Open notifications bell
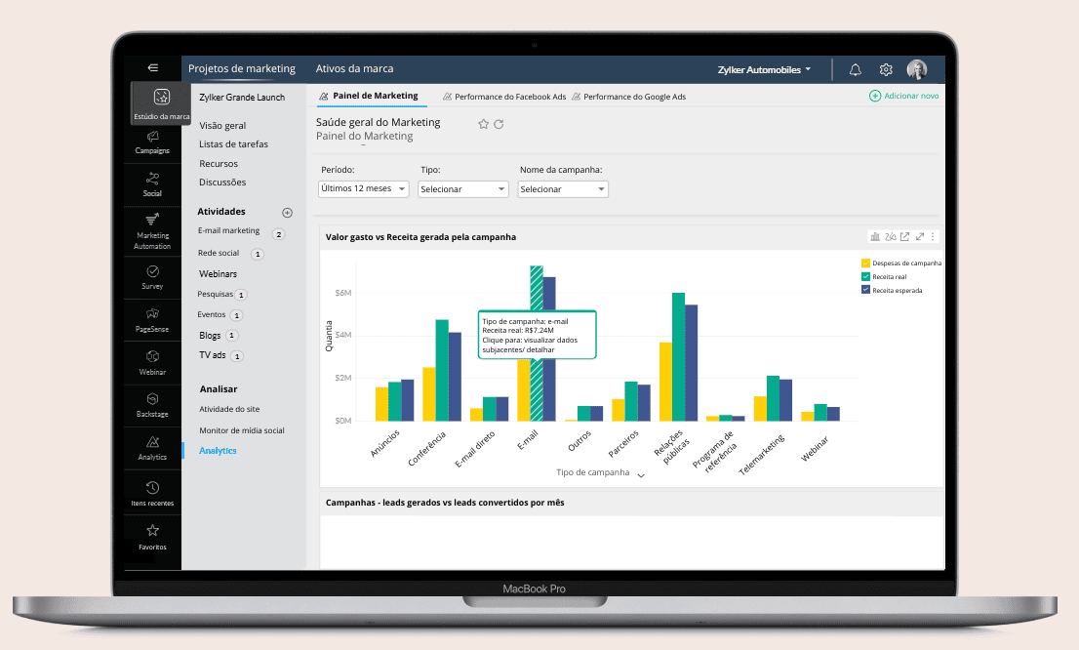The image size is (1079, 650). click(855, 69)
